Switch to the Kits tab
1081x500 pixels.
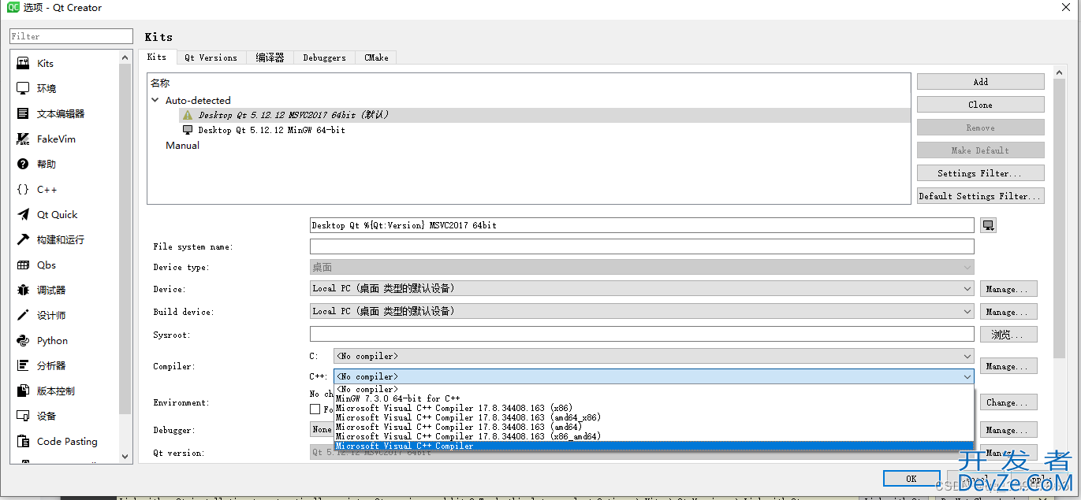[157, 57]
